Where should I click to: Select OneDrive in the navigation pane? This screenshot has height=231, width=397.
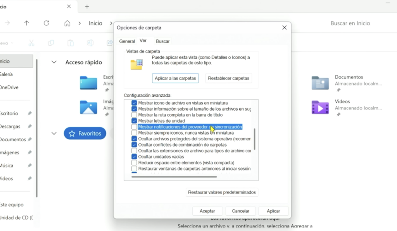pyautogui.click(x=9, y=87)
